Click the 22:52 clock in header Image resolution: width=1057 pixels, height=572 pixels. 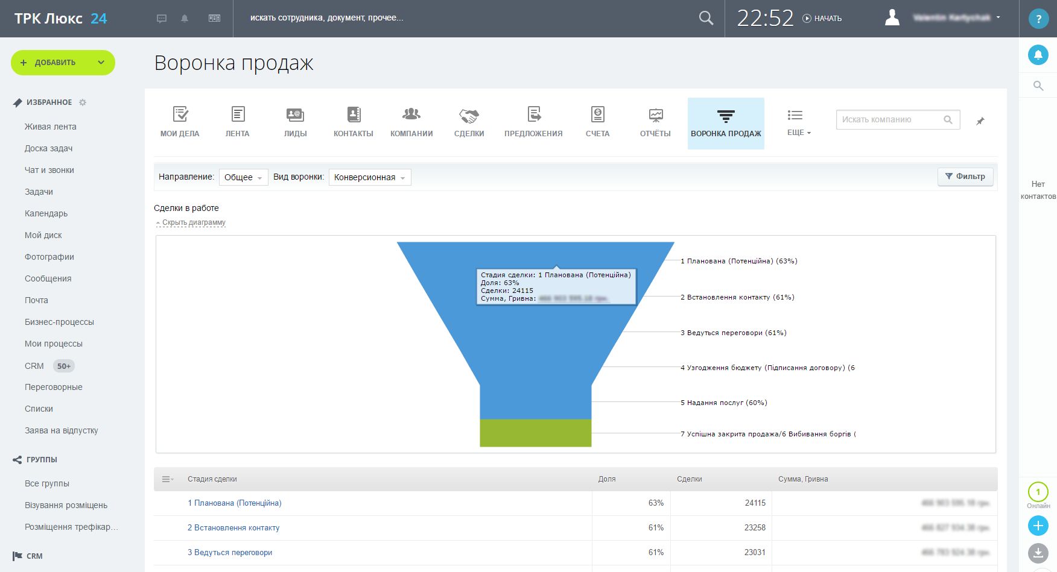[x=765, y=18]
